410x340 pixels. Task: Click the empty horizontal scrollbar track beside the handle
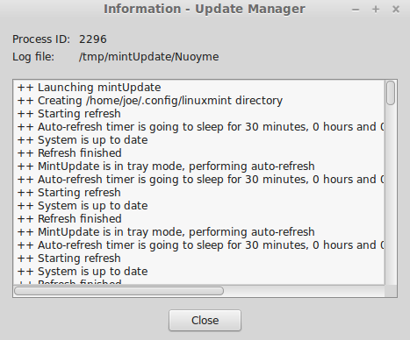(304, 291)
